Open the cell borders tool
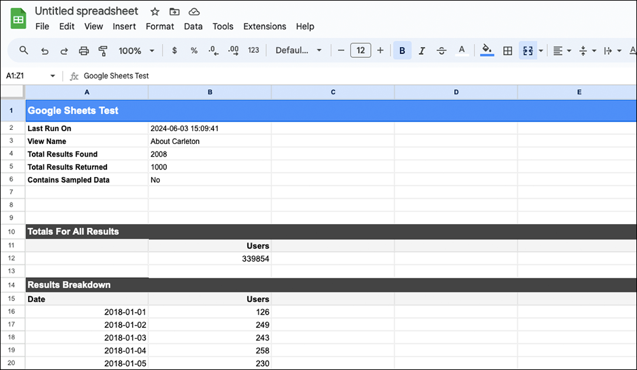637x370 pixels. (x=508, y=50)
